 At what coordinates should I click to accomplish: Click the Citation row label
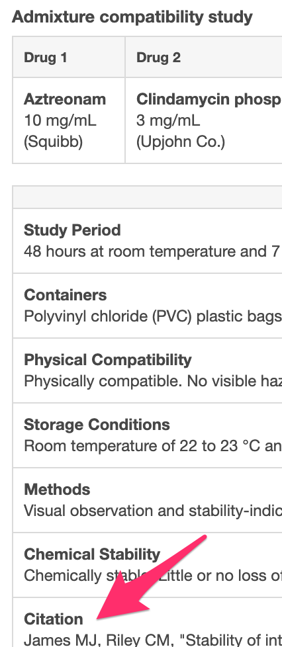click(54, 619)
